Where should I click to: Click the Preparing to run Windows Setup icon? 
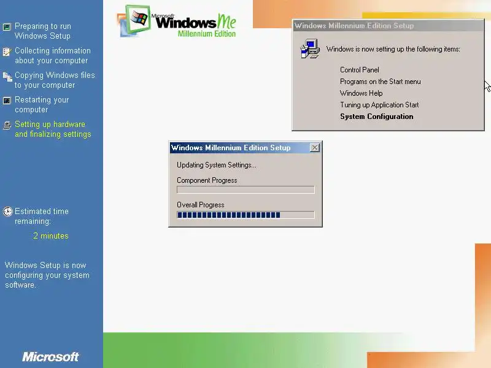tap(7, 27)
